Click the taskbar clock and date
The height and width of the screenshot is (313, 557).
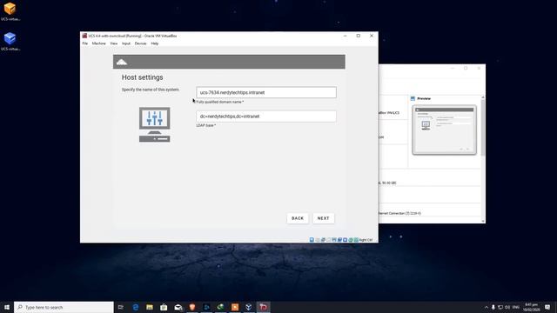pos(532,307)
